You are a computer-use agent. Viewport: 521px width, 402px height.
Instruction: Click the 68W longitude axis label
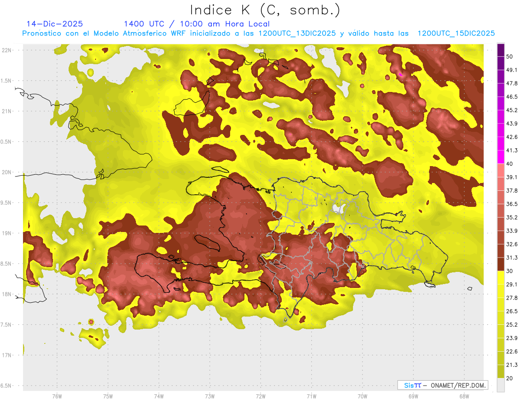click(x=464, y=396)
